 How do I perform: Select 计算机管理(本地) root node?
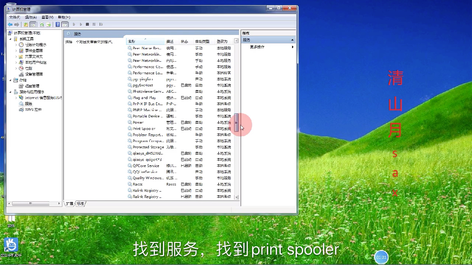click(27, 33)
